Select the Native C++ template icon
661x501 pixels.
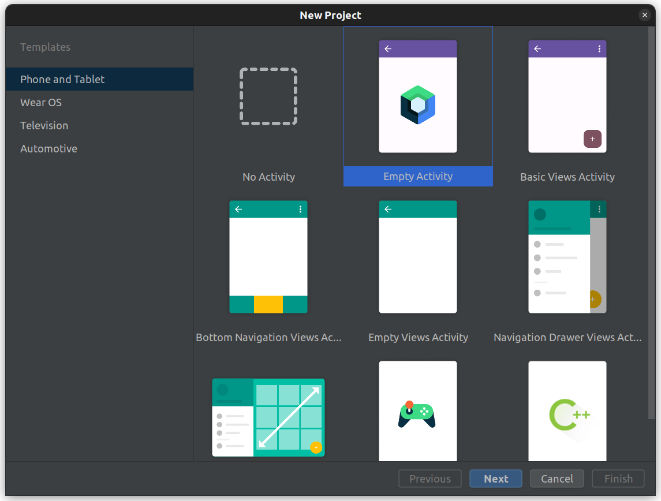[x=567, y=411]
